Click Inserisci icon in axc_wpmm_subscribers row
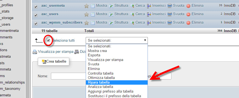Image resolution: width=239 pixels, height=98 pixels. [149, 23]
